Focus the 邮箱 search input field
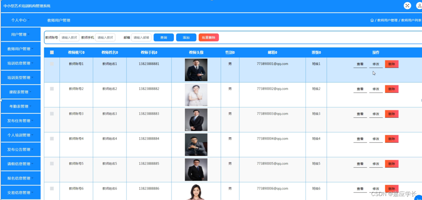The height and width of the screenshot is (200, 422). pyautogui.click(x=141, y=37)
